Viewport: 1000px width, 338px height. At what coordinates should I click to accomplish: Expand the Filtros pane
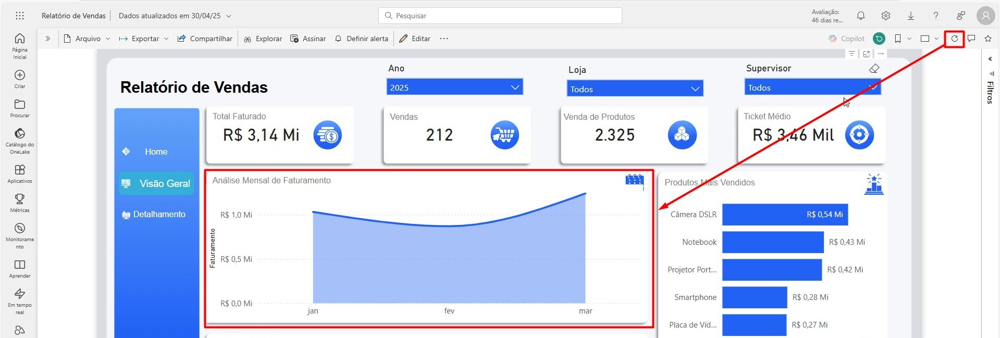click(x=990, y=59)
